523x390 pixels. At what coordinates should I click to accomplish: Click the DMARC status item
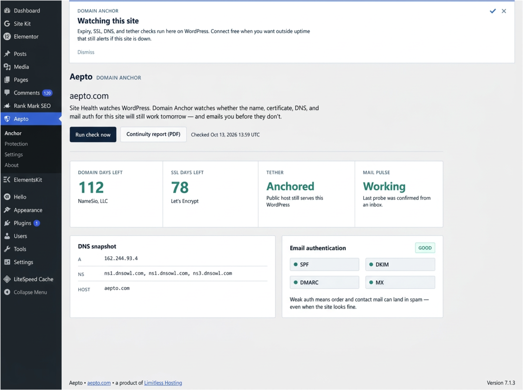coord(324,282)
